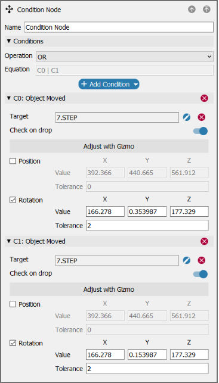Enable the Position checkbox in C0

13,161
